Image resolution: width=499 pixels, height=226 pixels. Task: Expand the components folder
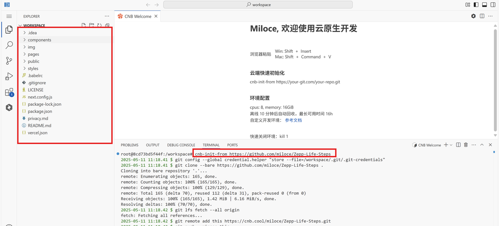(x=65, y=40)
